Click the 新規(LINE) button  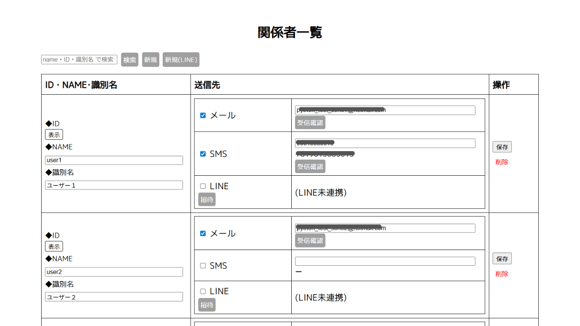[x=181, y=60]
